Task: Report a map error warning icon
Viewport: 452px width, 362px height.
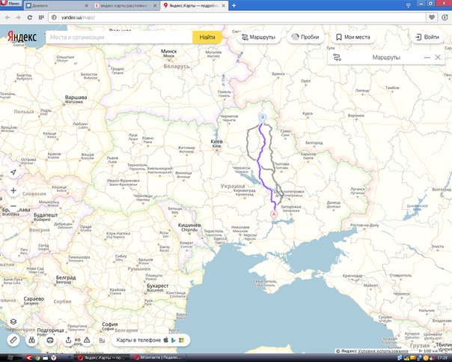Action: point(87,340)
